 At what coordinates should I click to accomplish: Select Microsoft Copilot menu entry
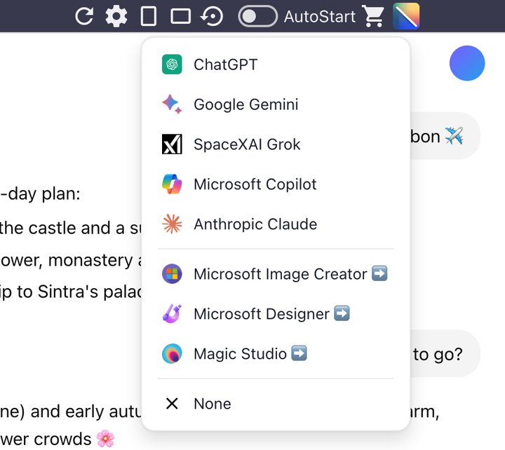coord(276,184)
